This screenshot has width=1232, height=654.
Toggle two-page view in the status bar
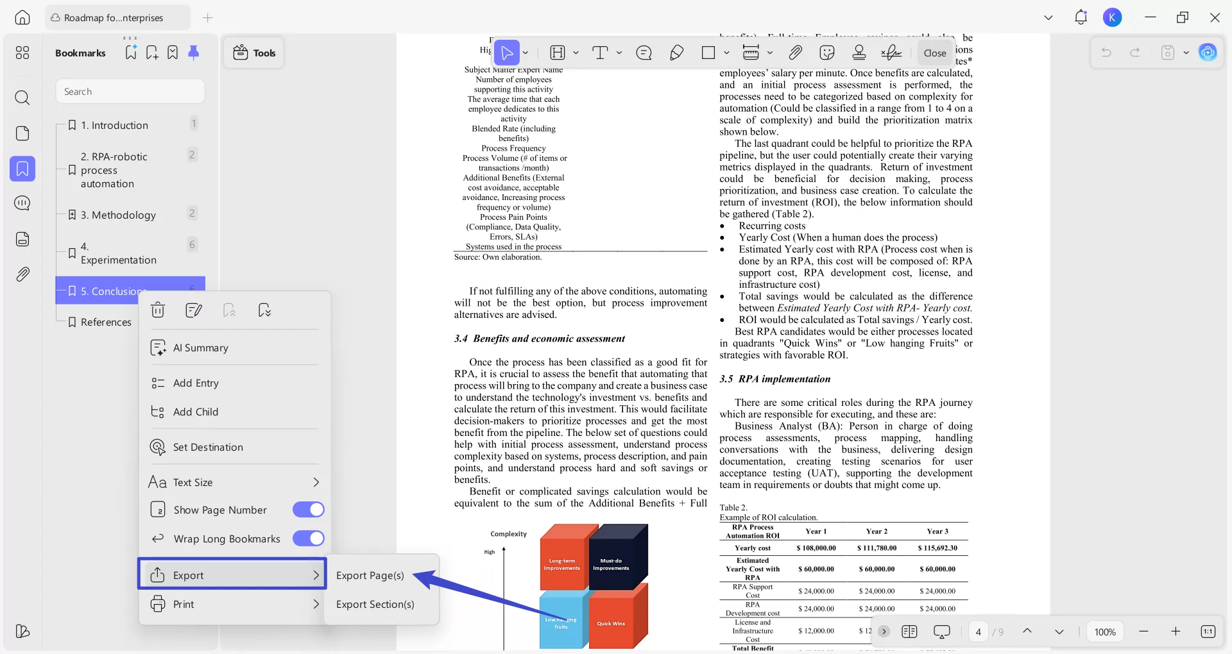(910, 632)
